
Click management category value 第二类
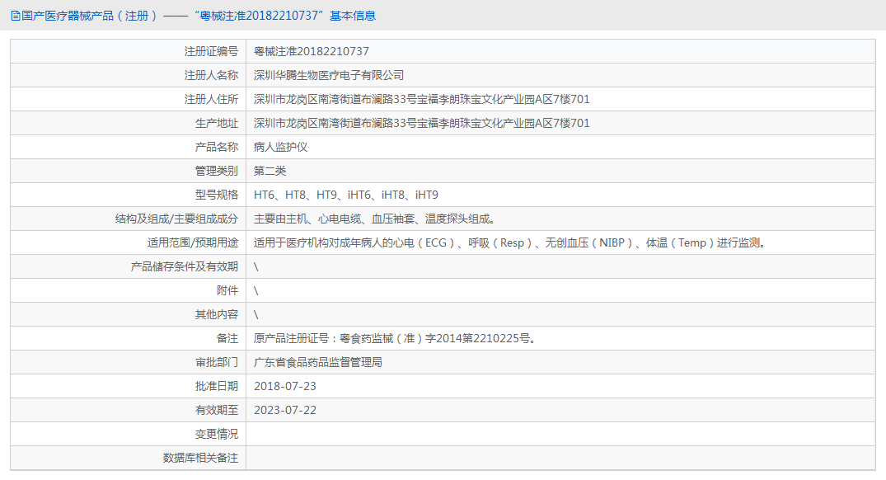click(x=270, y=171)
